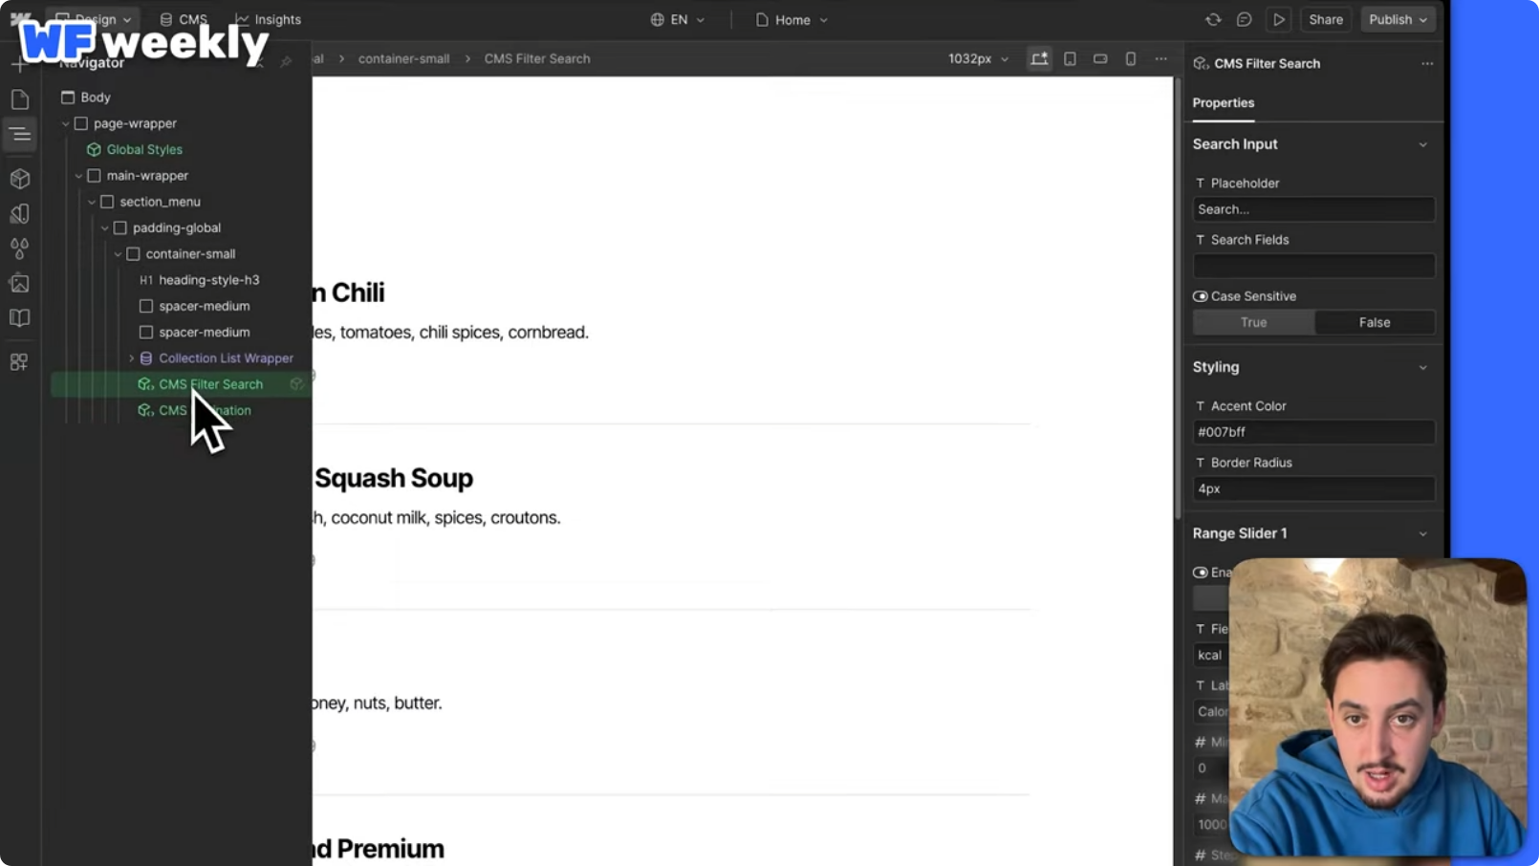Collapse the Search Input section

pyautogui.click(x=1422, y=144)
